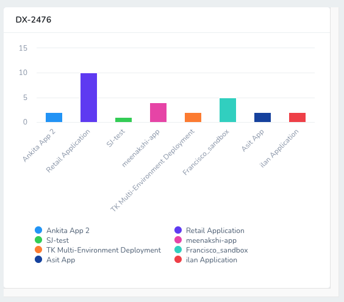Toggle the Ankita App 2 legend entry

(62, 231)
